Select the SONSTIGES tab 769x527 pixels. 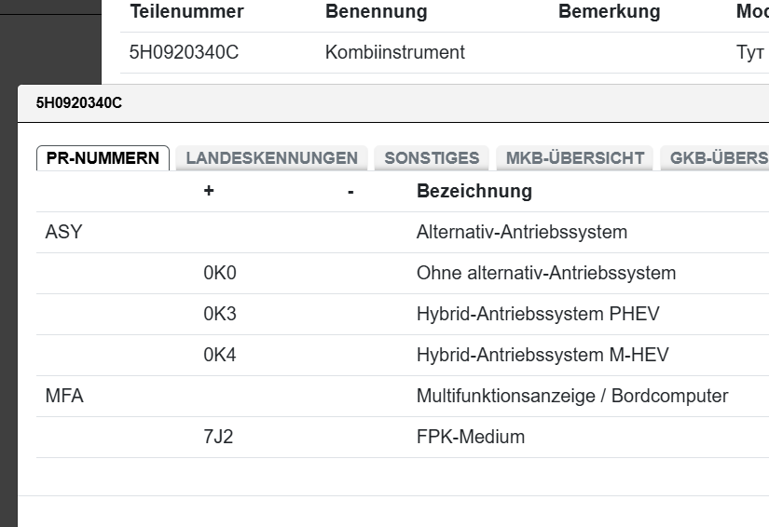(432, 158)
